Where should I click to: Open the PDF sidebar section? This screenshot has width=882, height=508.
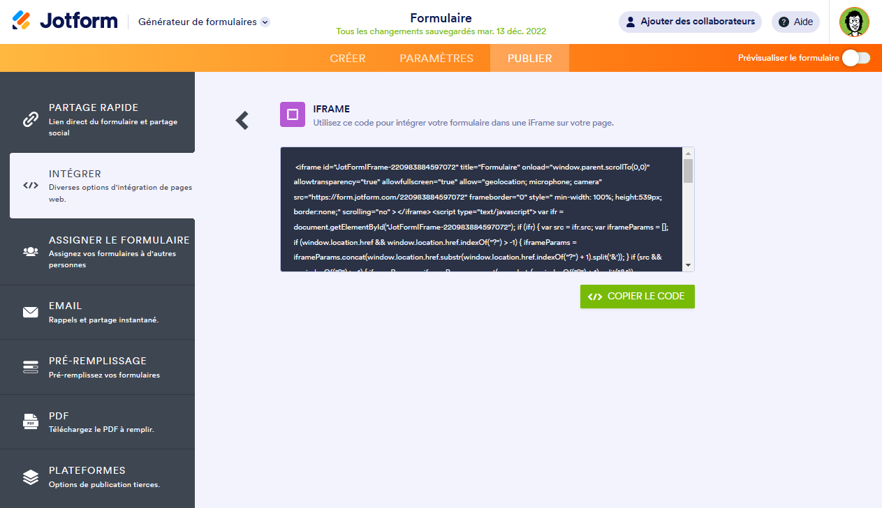[97, 422]
